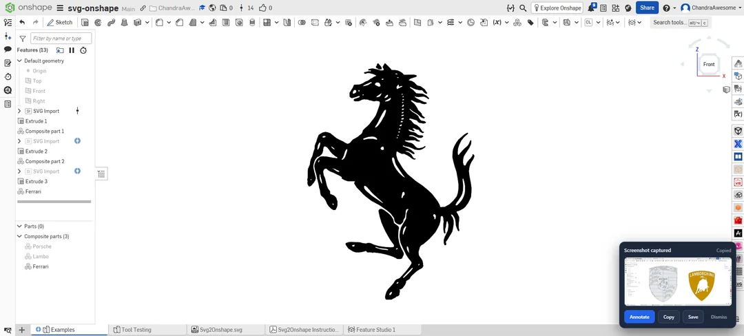The width and height of the screenshot is (744, 336).
Task: Select Extrude 3 feature
Action: pos(37,182)
